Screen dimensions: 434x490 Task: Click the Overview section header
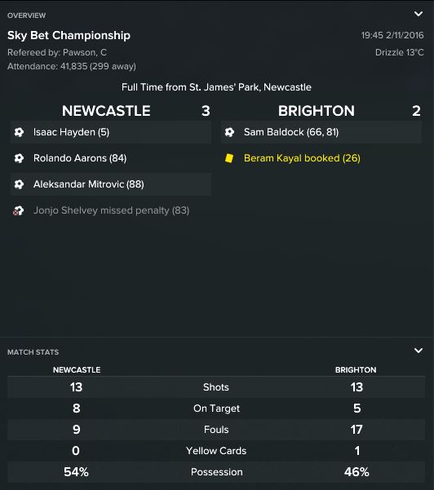[27, 15]
